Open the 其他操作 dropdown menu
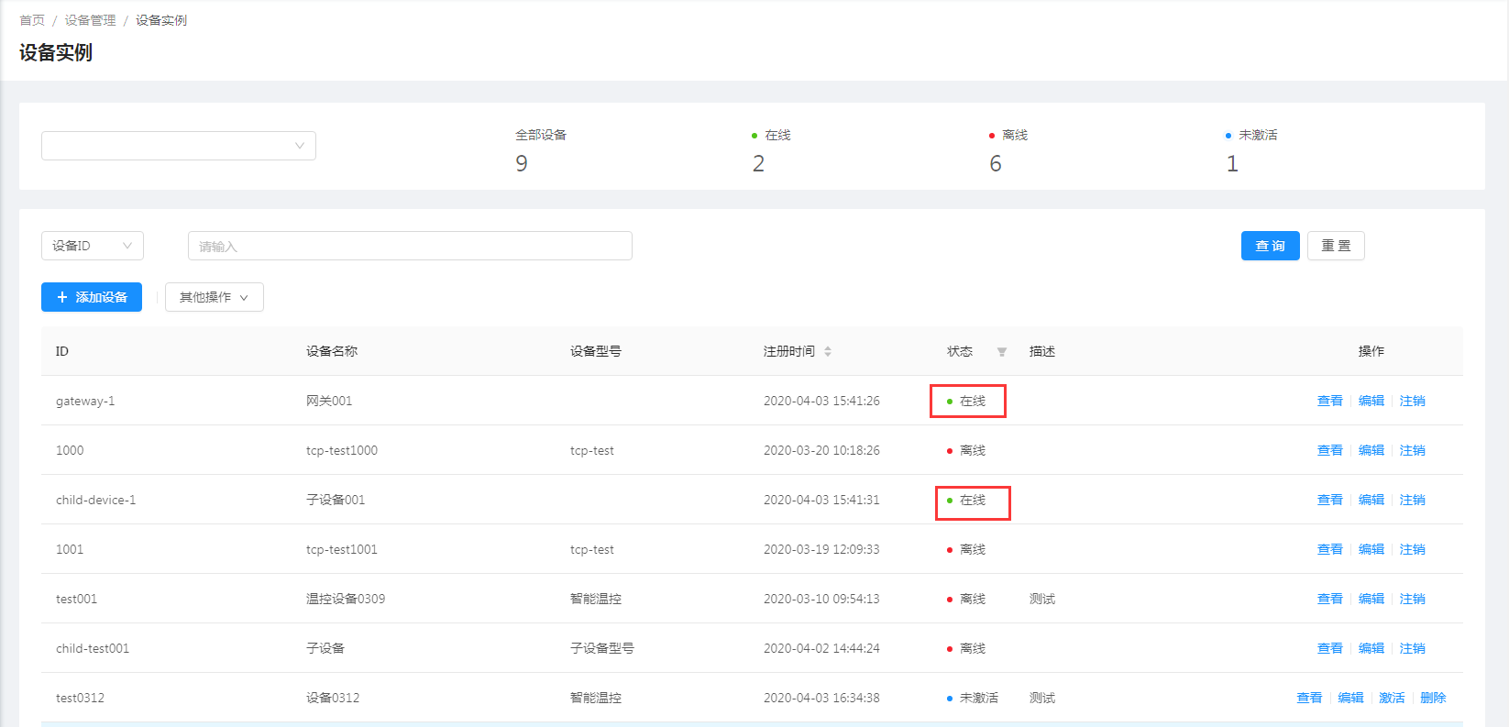Screen dimensions: 1509x727 point(214,297)
